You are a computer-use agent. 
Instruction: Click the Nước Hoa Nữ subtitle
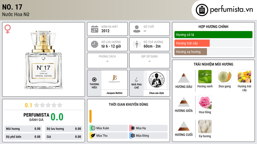click(x=16, y=14)
